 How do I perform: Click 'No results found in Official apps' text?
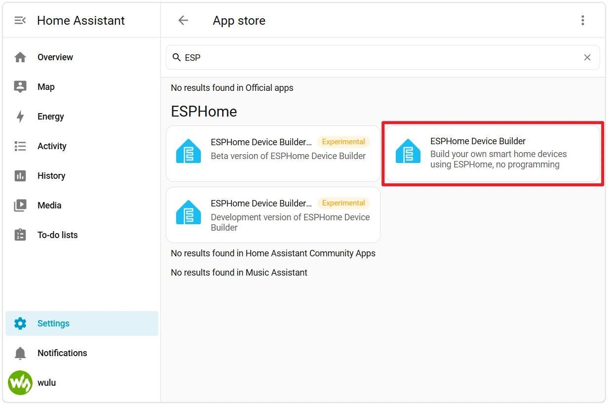[x=232, y=88]
